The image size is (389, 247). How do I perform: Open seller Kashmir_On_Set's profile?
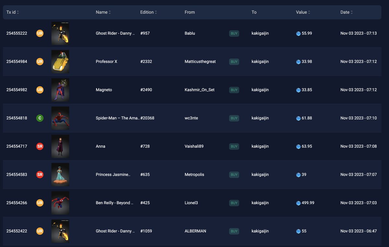point(199,90)
